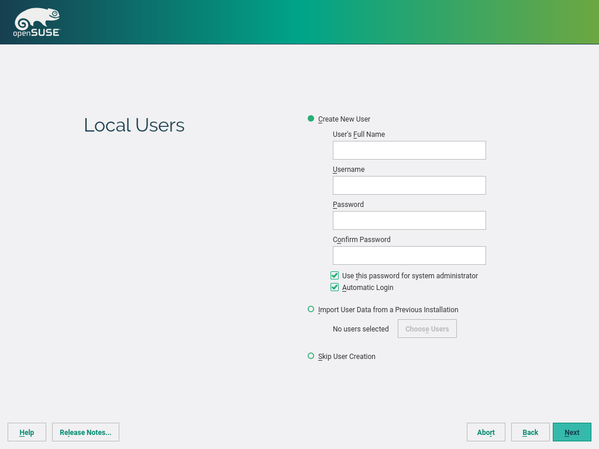This screenshot has width=599, height=449.
Task: Select the Create New User radio button
Action: pos(311,119)
